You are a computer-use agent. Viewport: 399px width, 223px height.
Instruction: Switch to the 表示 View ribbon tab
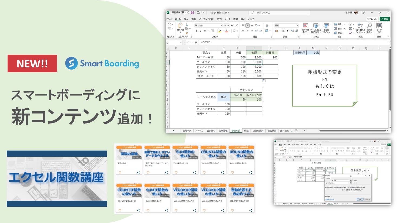(x=243, y=19)
